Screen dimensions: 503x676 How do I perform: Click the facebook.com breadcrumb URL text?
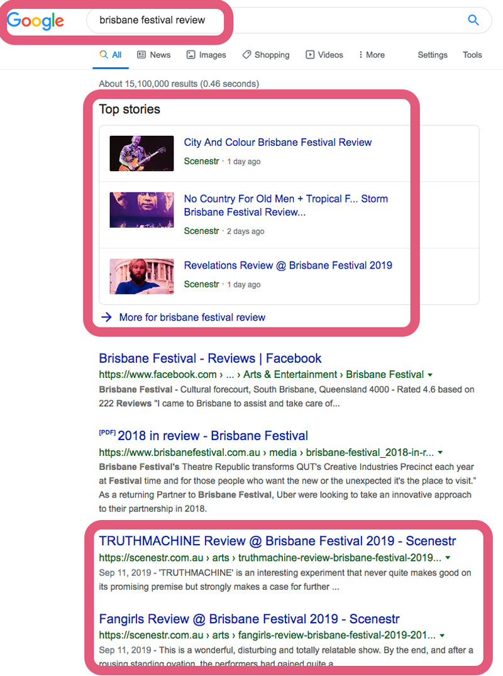[x=261, y=375]
